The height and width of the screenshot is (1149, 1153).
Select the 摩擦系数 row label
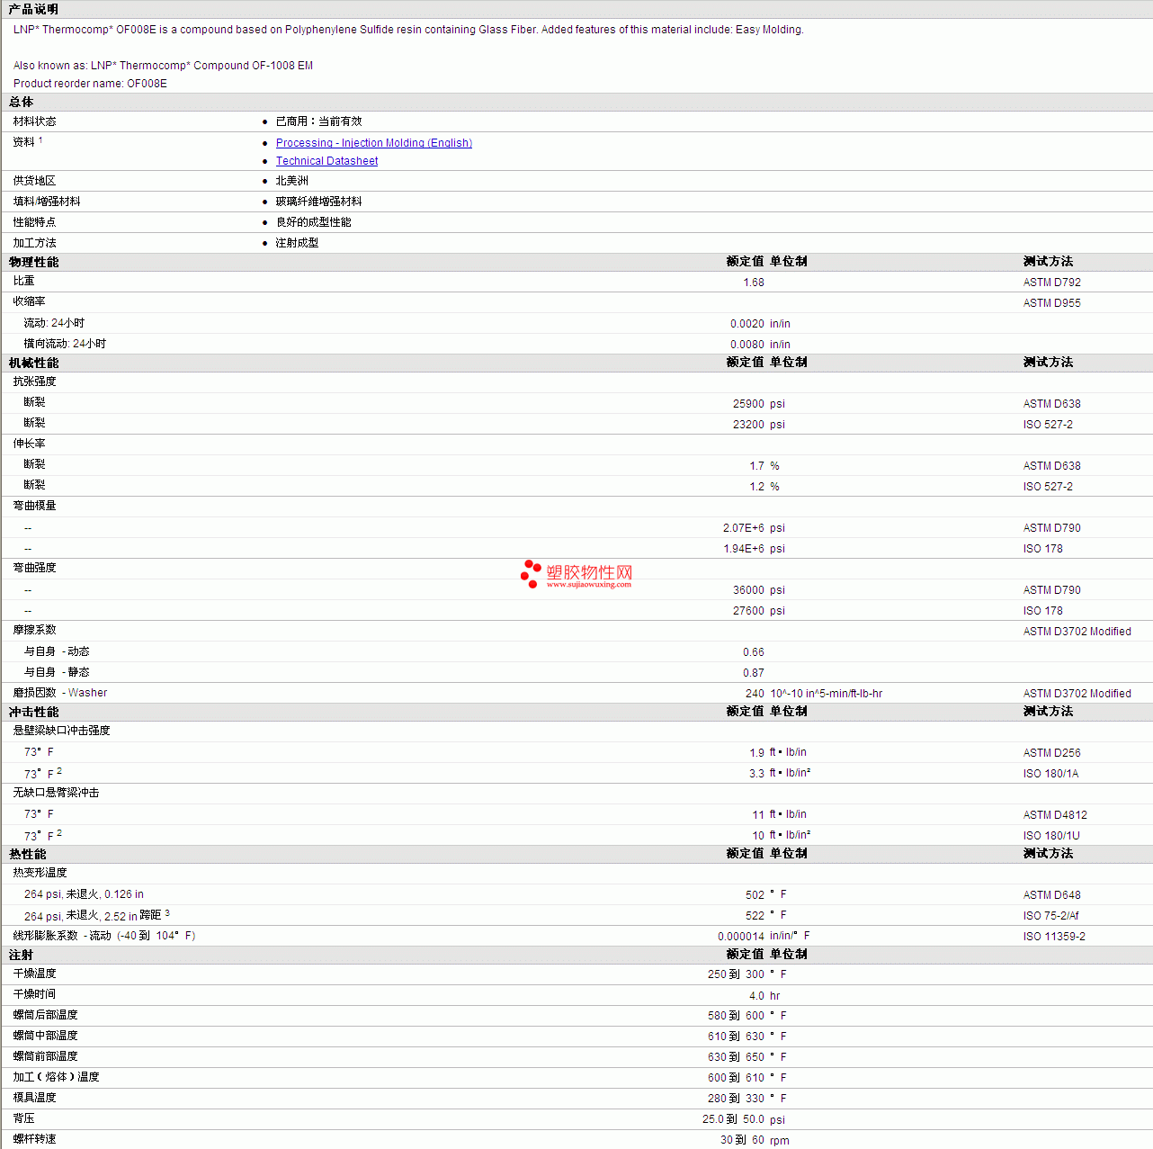(x=34, y=630)
